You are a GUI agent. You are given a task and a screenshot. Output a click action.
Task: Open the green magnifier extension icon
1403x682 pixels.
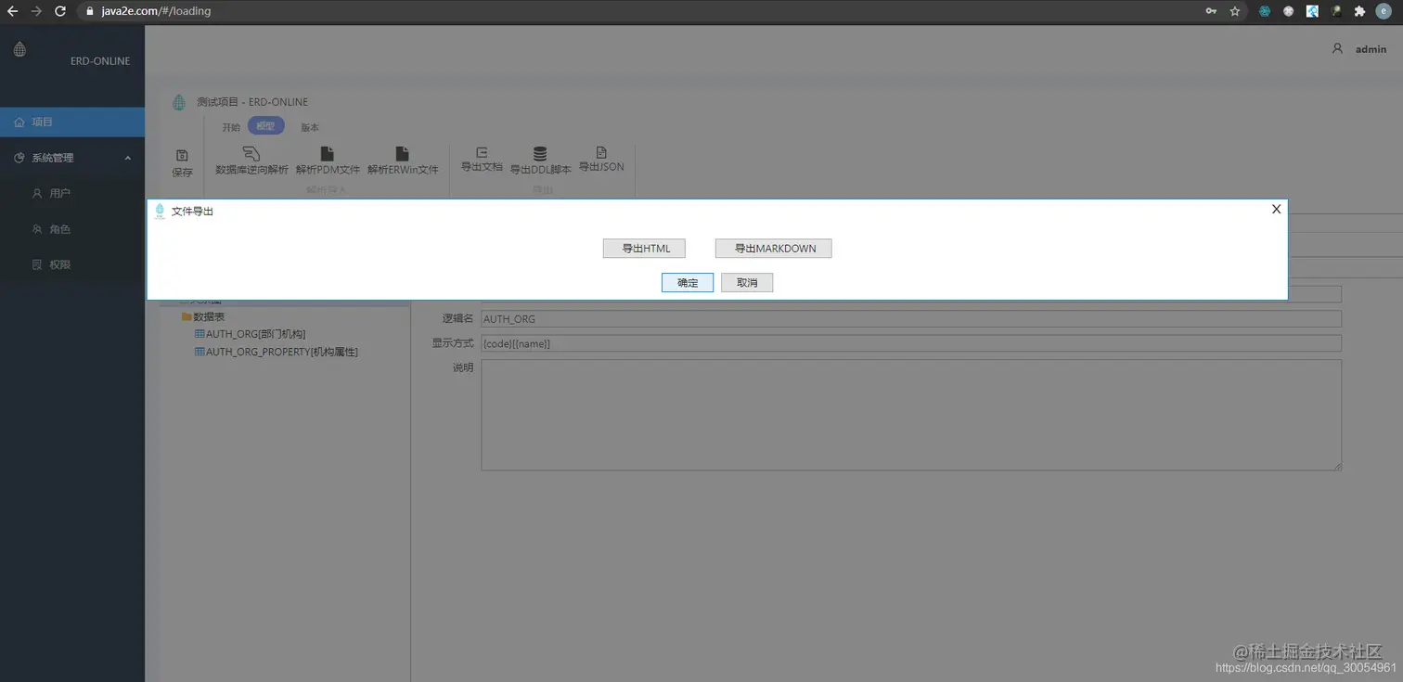click(x=1336, y=11)
